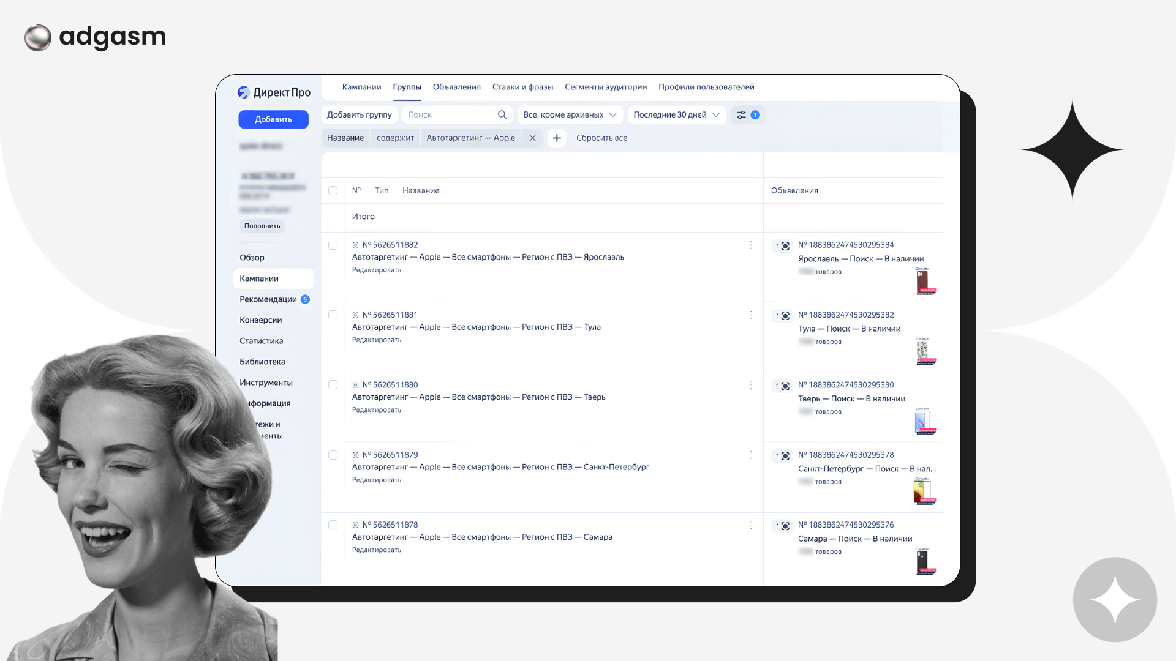The image size is (1176, 661).
Task: Expand the Все, кроме архивных dropdown
Action: coord(570,115)
